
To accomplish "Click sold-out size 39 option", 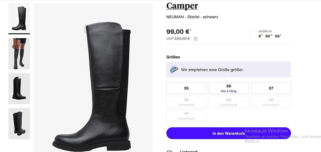I will [228, 102].
